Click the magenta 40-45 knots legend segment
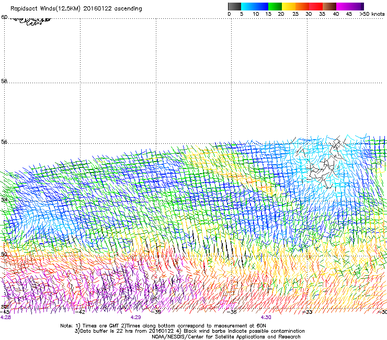387x340 pixels. click(343, 6)
